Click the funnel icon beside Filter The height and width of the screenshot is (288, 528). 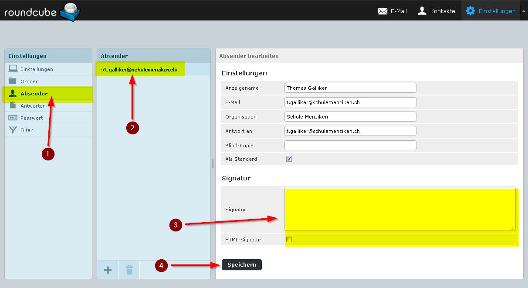click(x=13, y=130)
